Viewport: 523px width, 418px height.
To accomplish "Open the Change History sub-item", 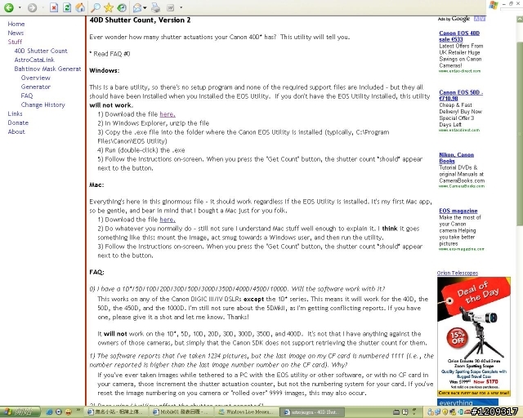I will point(43,105).
